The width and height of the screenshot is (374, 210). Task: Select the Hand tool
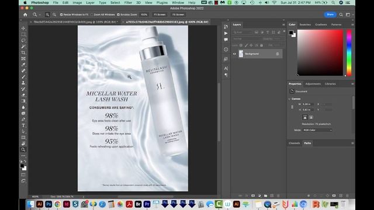[23, 143]
